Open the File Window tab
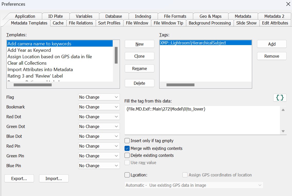The width and height of the screenshot is (292, 196). tap(137, 23)
